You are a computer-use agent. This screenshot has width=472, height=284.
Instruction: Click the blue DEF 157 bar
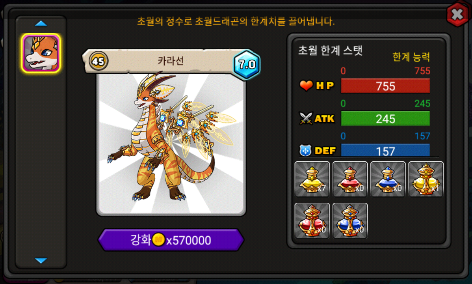385,150
